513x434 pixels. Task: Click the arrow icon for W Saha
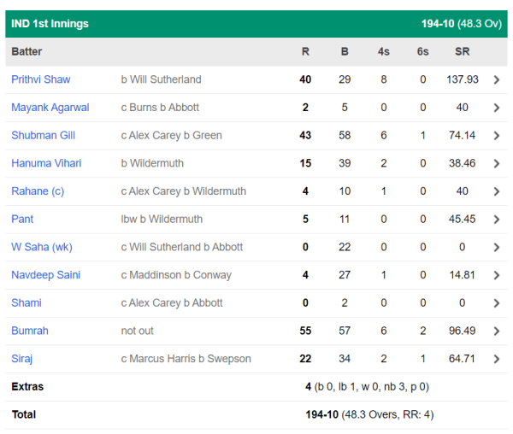(x=497, y=247)
